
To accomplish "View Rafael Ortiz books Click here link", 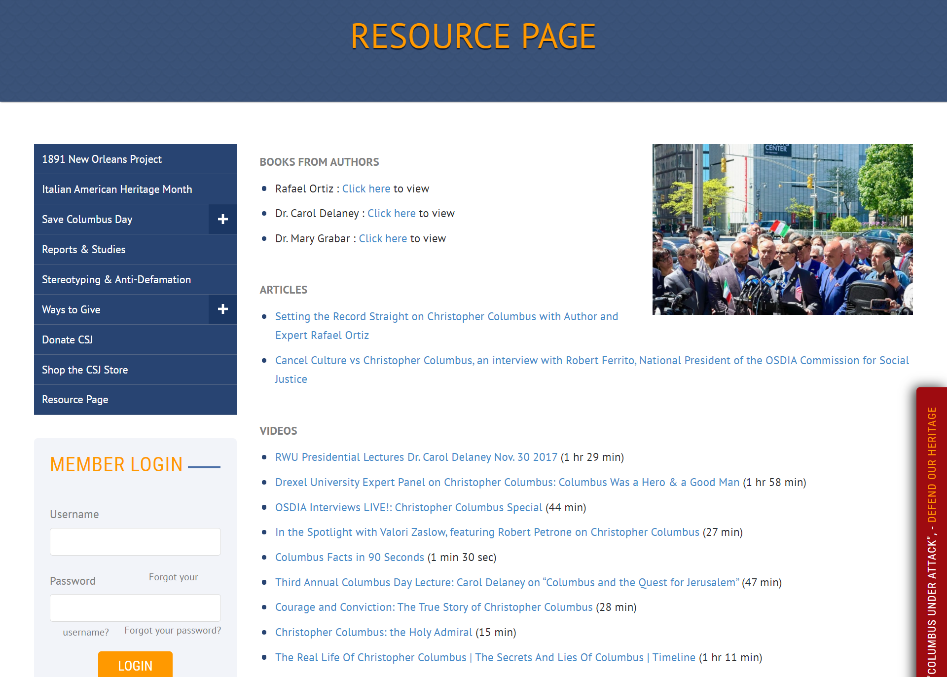I will (366, 189).
